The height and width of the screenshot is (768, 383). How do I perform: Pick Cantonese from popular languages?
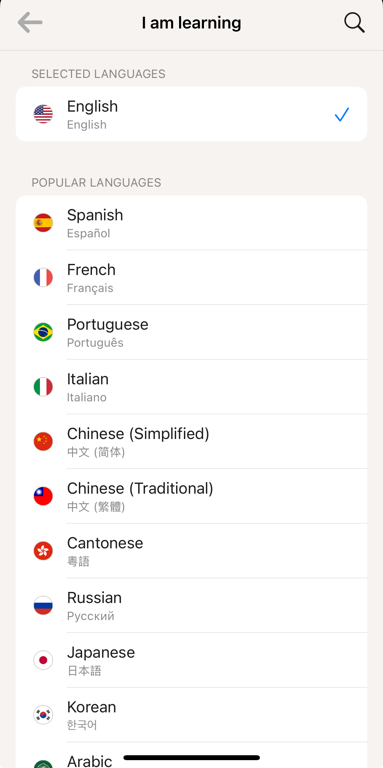click(x=191, y=551)
